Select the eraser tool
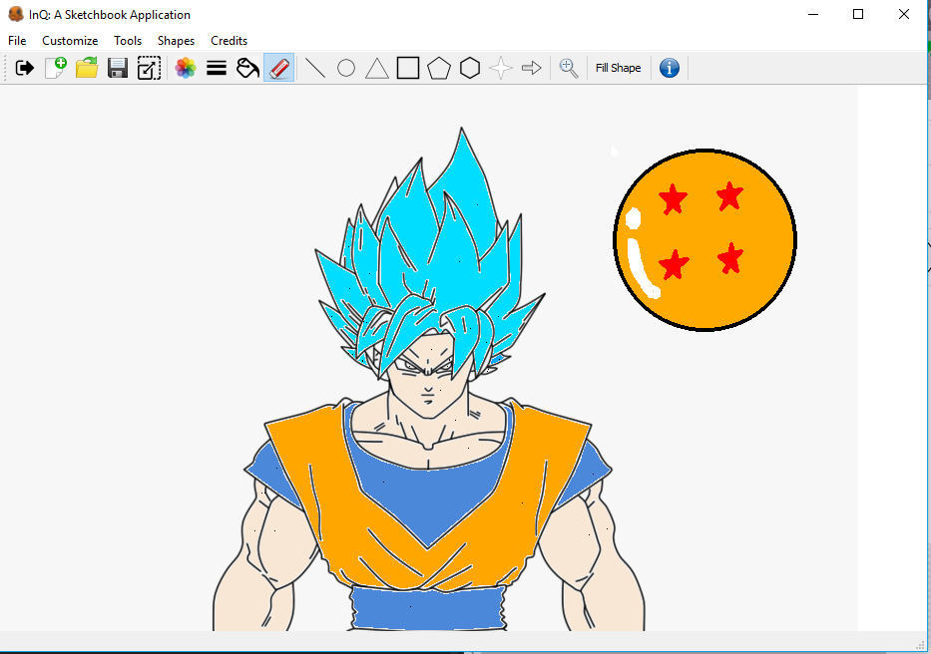Image resolution: width=931 pixels, height=654 pixels. click(x=279, y=68)
